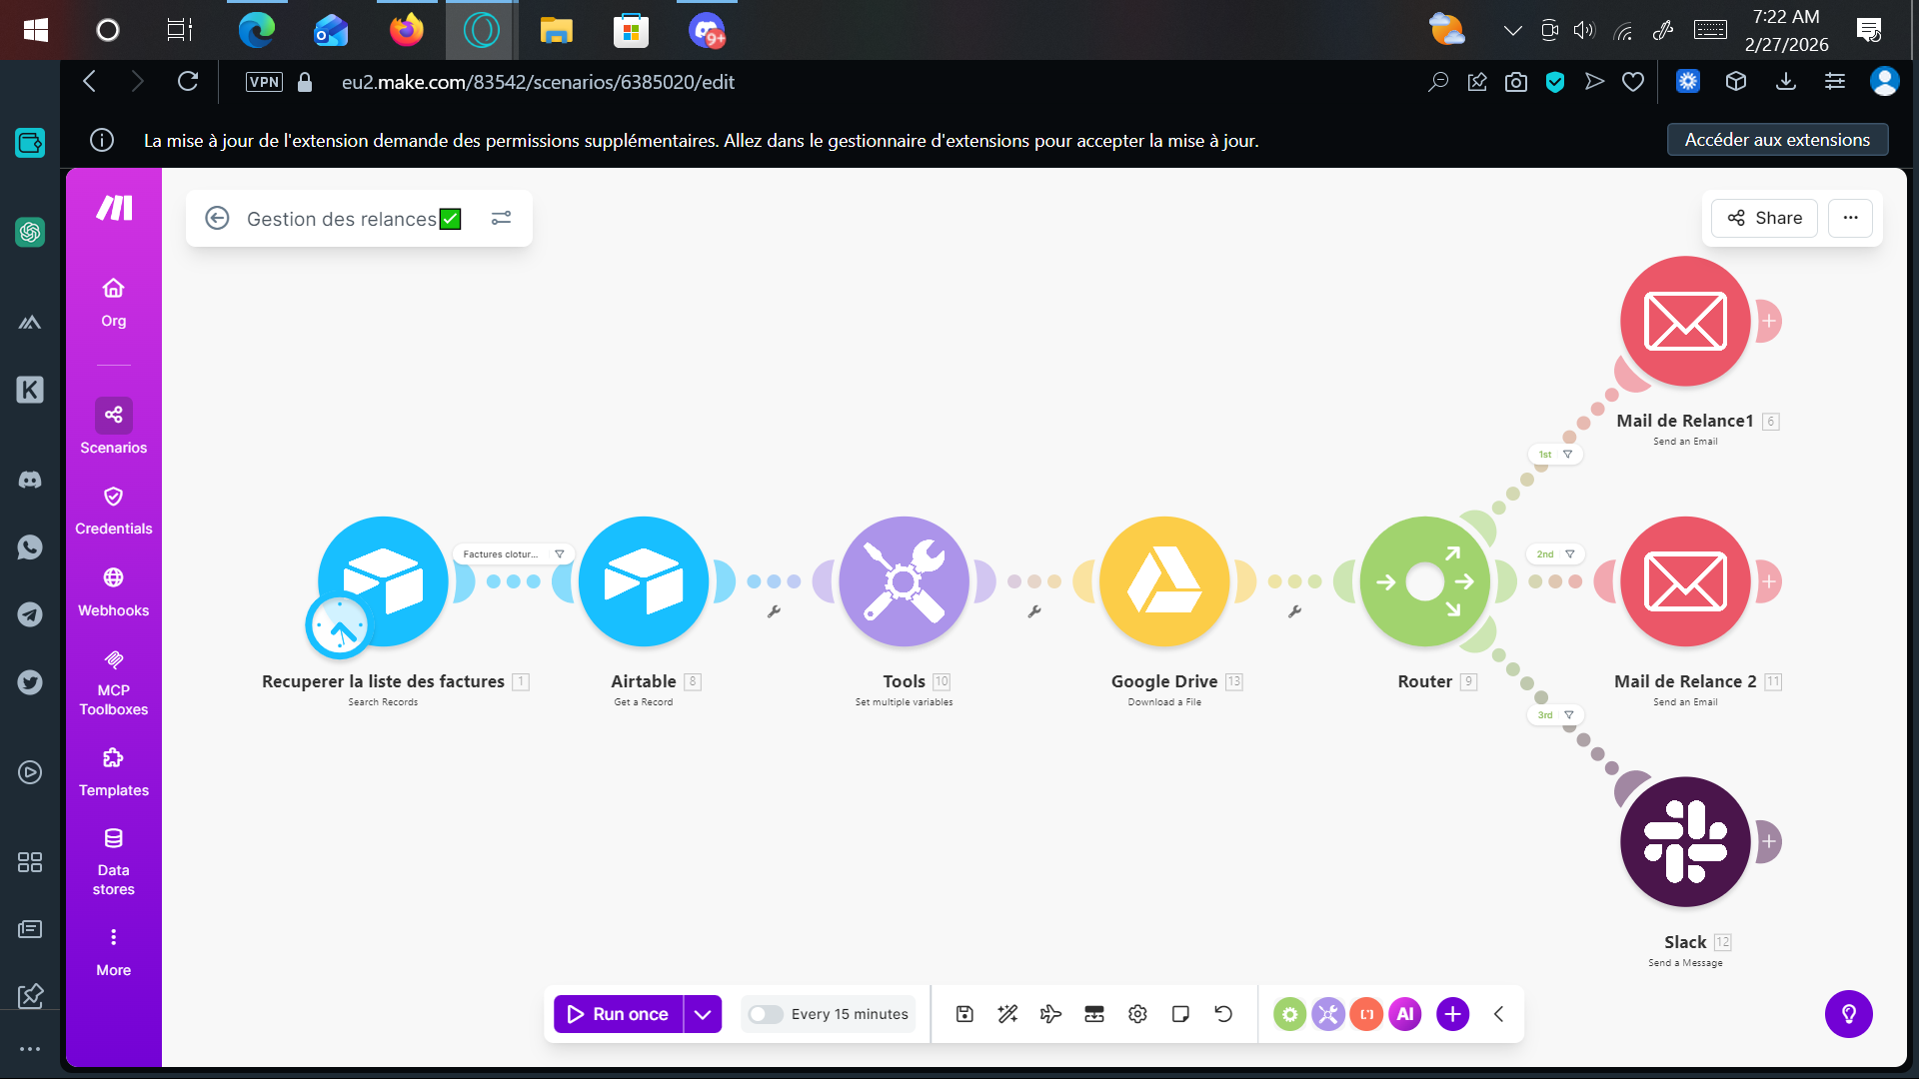Open the notes icon in toolbar
Viewport: 1919px width, 1079px height.
tap(1180, 1014)
